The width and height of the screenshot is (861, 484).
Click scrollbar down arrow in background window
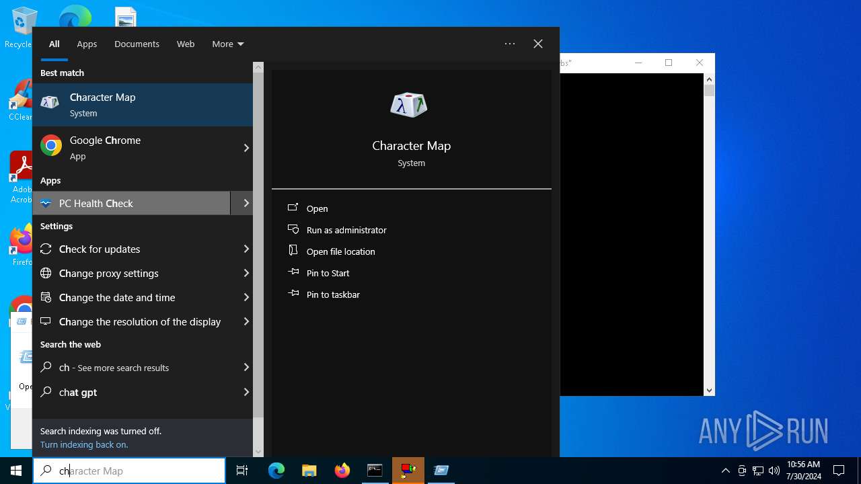click(709, 391)
